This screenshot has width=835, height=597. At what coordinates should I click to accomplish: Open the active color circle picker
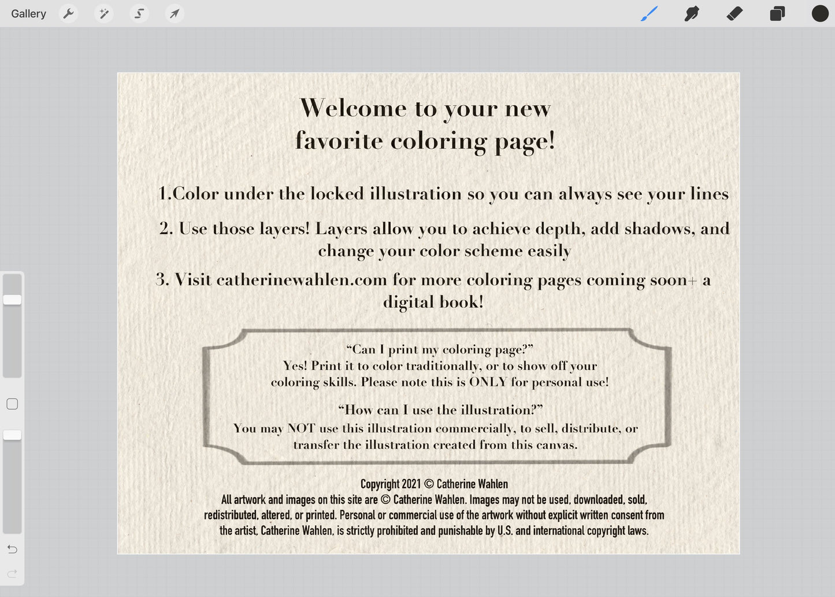[x=820, y=13]
